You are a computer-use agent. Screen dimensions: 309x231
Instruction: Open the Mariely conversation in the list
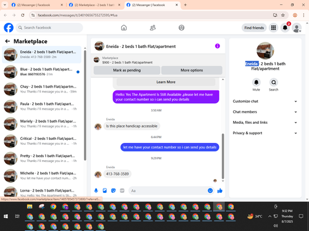pos(41,124)
